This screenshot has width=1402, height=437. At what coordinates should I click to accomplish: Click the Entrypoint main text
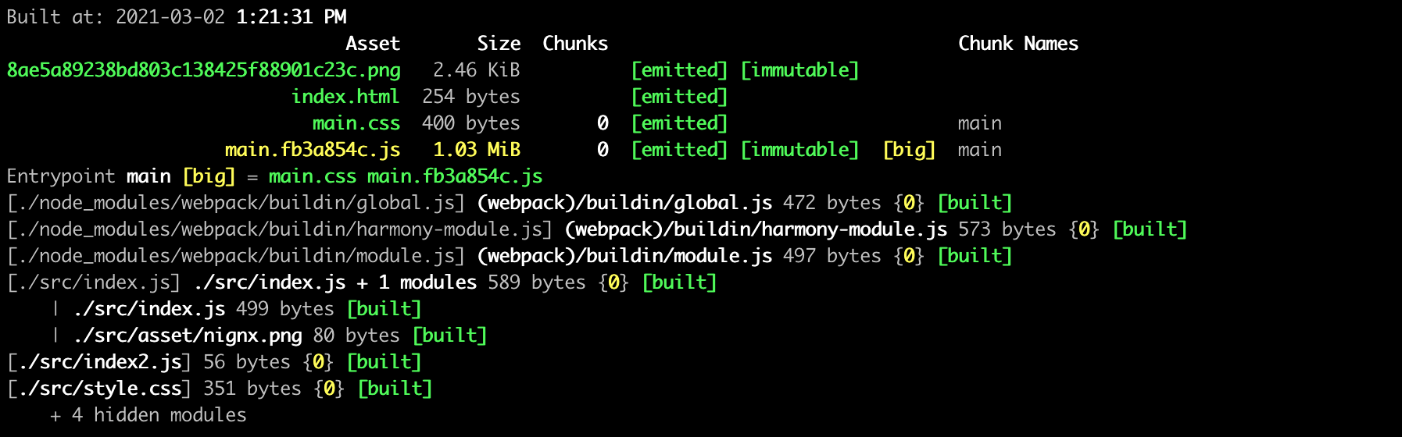pyautogui.click(x=89, y=176)
